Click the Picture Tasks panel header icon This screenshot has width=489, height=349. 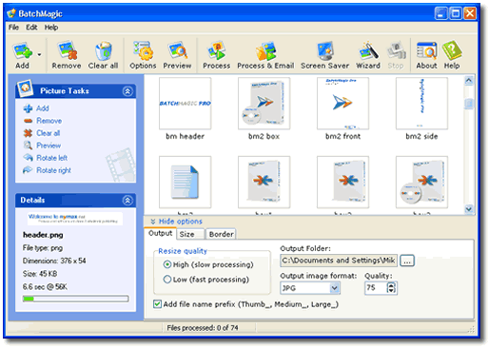25,88
